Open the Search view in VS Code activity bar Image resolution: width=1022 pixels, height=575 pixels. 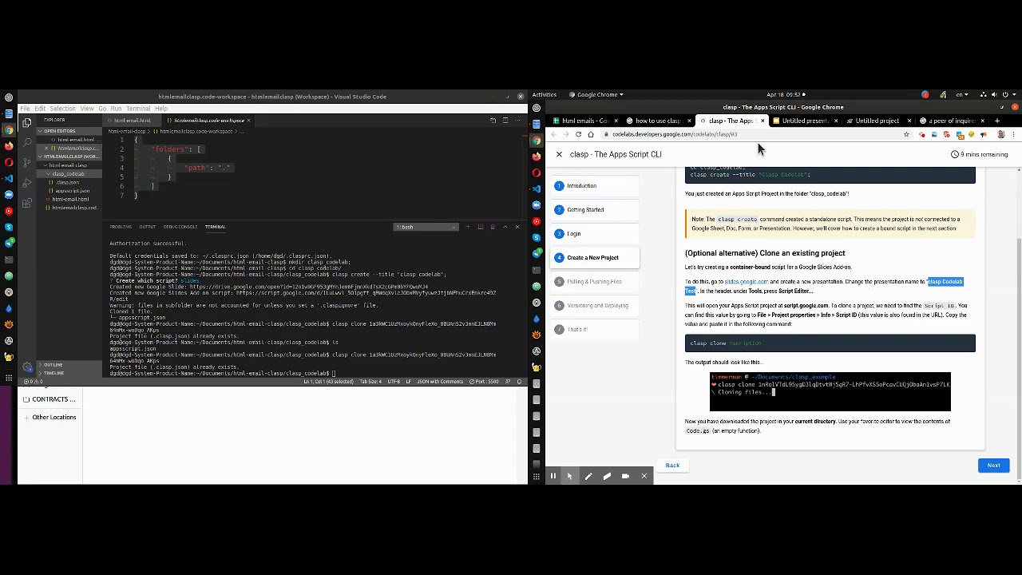pos(26,142)
